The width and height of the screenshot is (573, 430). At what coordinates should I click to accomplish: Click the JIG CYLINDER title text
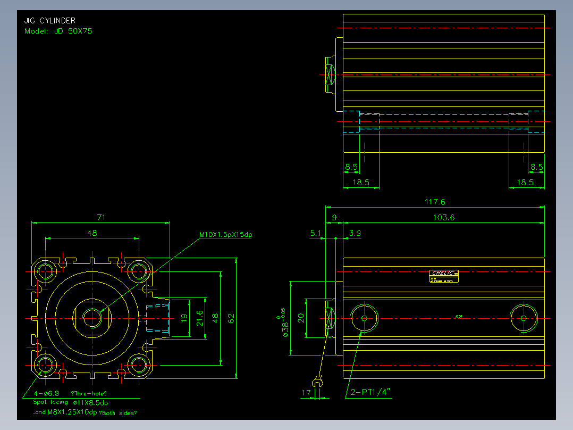click(x=50, y=21)
